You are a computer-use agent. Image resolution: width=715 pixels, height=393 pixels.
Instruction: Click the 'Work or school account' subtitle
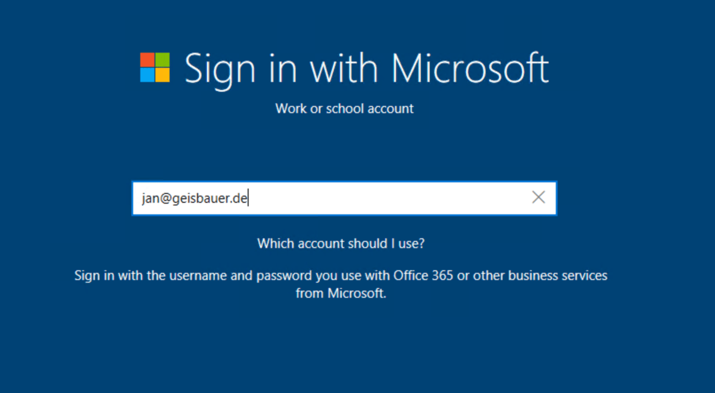(x=344, y=109)
